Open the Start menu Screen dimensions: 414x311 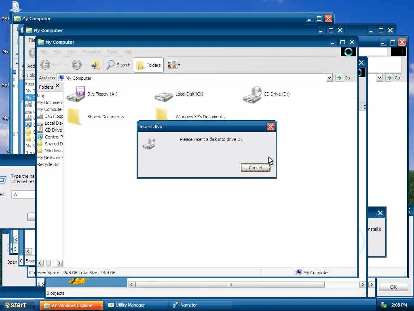click(x=17, y=305)
